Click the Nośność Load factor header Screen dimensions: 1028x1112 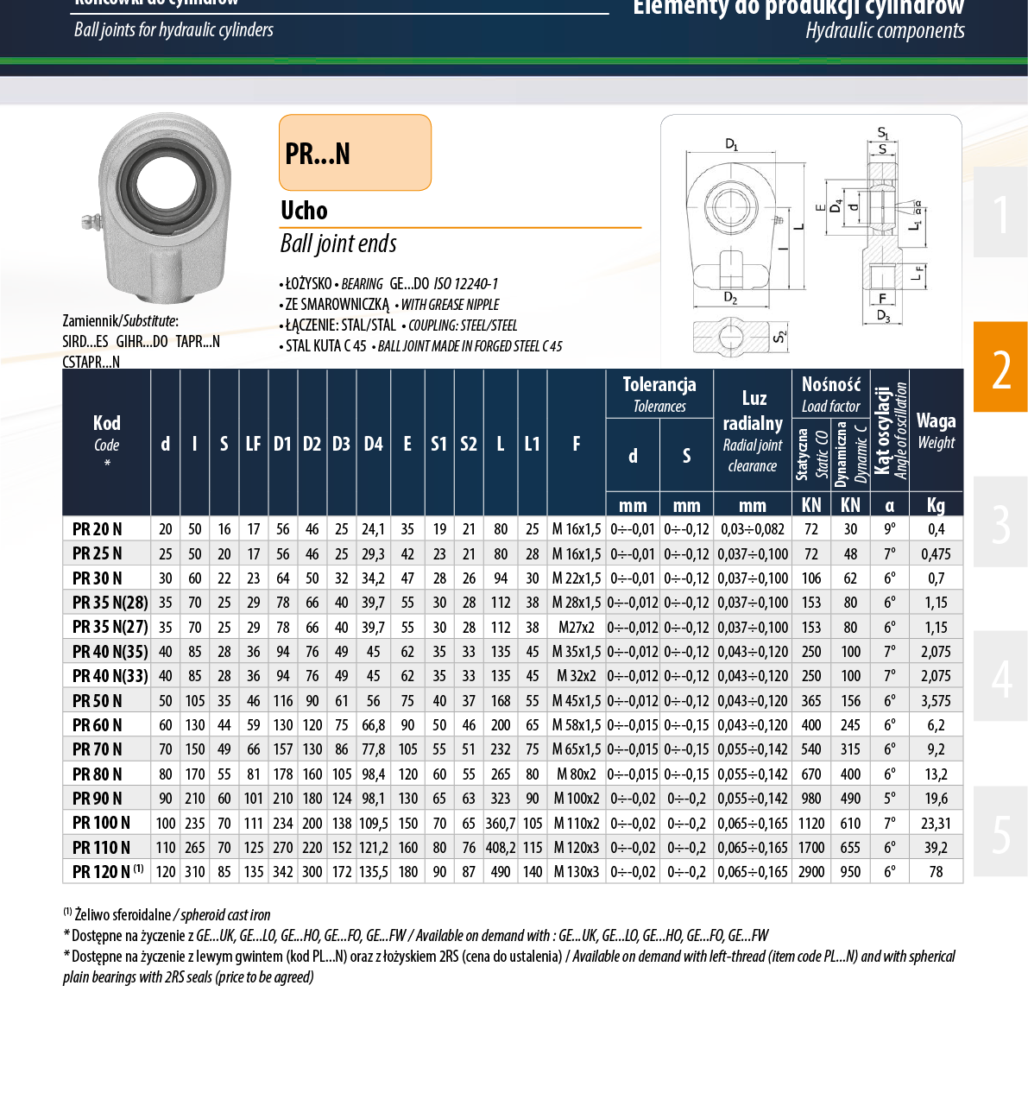[830, 394]
